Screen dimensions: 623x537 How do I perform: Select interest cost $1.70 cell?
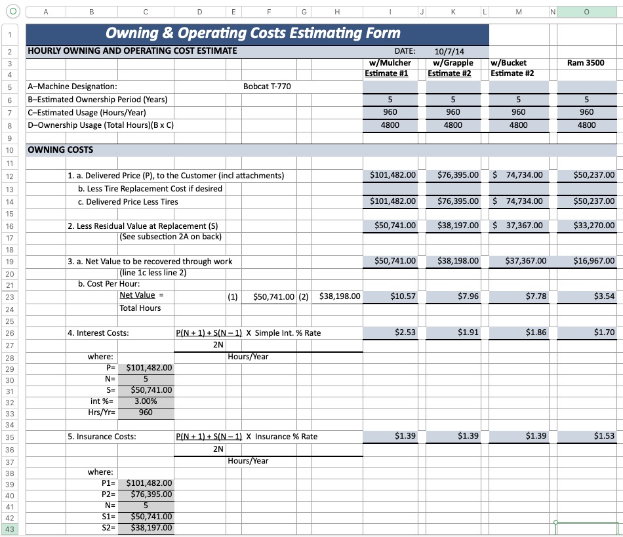(586, 332)
